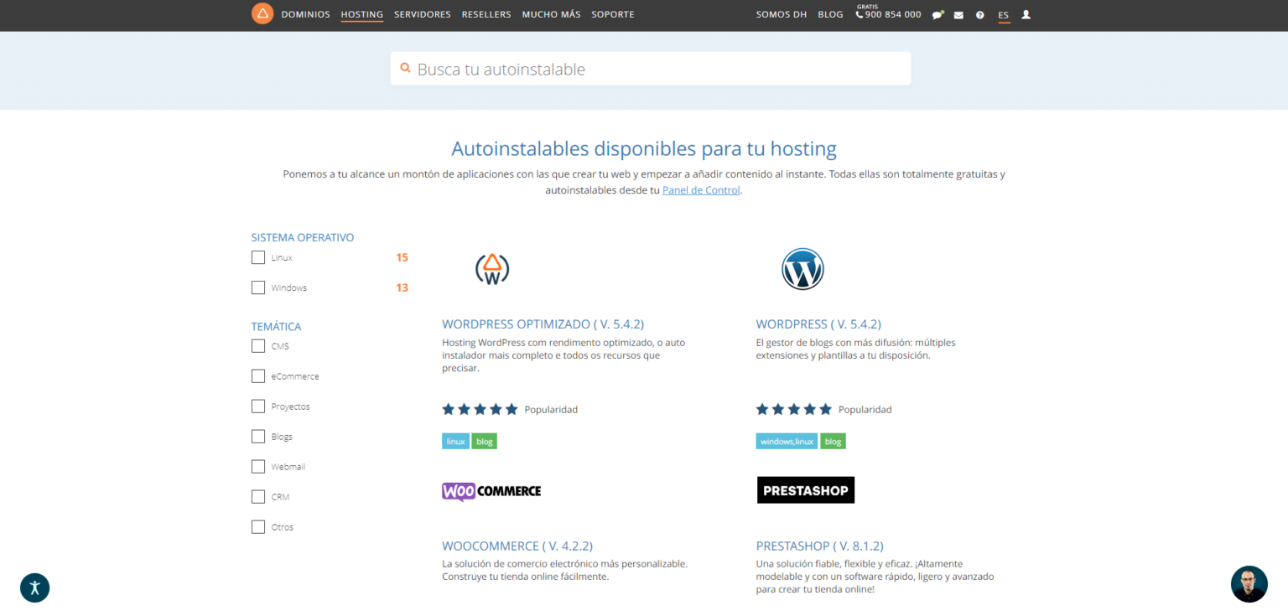Select the WordPress logo icon
Image resolution: width=1288 pixels, height=616 pixels.
coord(802,268)
